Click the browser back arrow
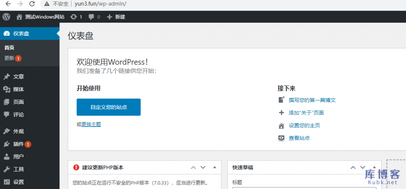The width and height of the screenshot is (406, 189). tap(8, 4)
